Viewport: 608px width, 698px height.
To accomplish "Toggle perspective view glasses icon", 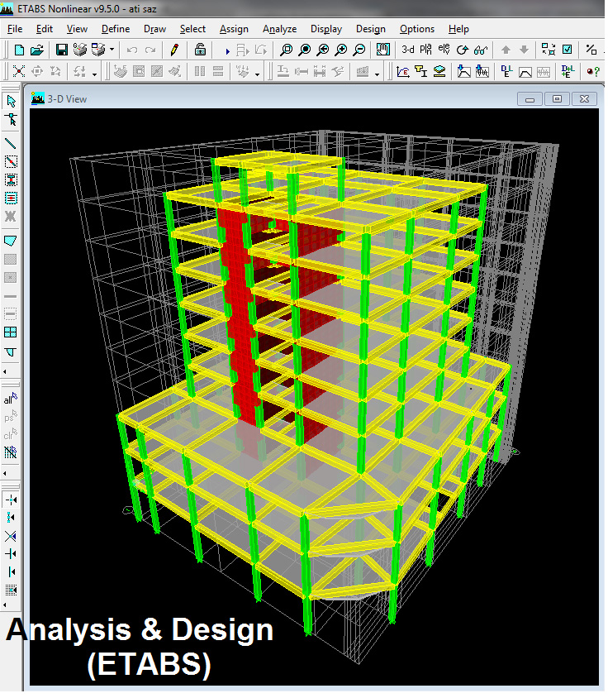I will (481, 50).
